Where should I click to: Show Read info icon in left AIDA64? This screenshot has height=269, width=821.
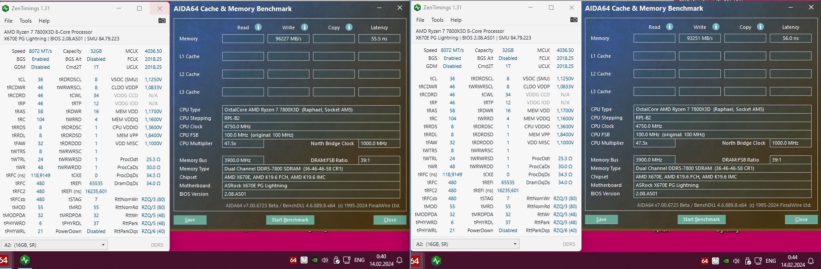tap(258, 27)
